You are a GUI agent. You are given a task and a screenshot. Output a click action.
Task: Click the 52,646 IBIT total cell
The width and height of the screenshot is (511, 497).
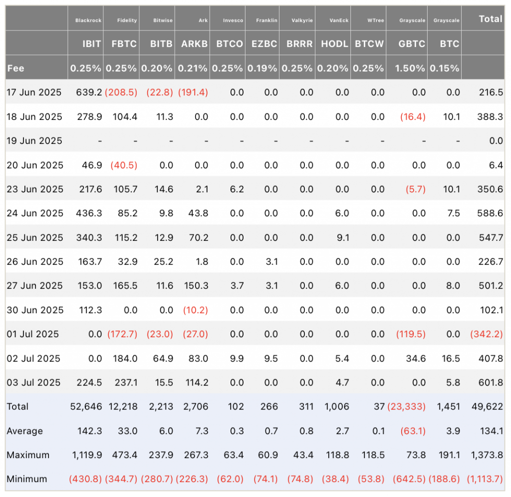point(86,407)
